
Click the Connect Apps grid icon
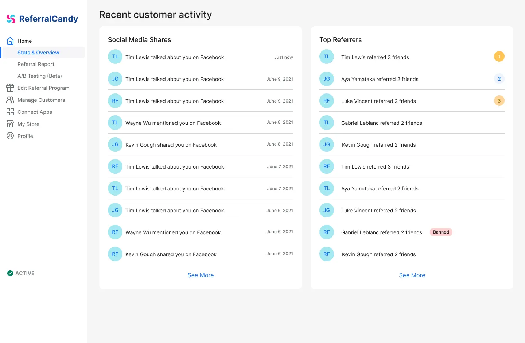[10, 112]
